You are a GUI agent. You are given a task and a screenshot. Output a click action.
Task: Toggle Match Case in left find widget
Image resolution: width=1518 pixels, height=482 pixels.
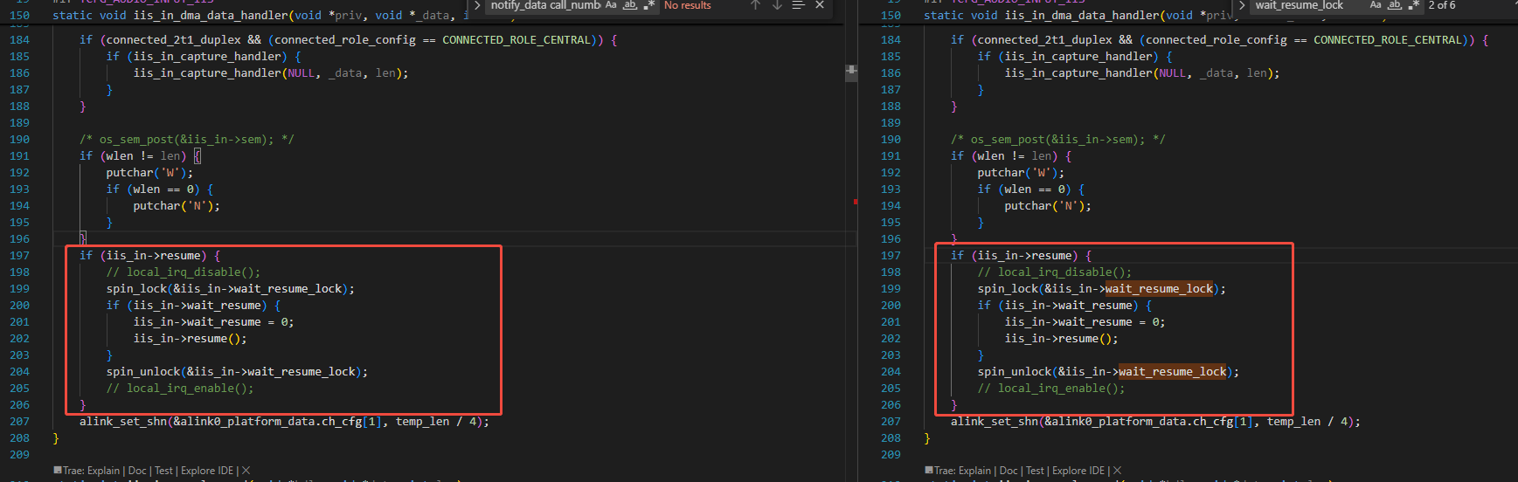point(611,5)
